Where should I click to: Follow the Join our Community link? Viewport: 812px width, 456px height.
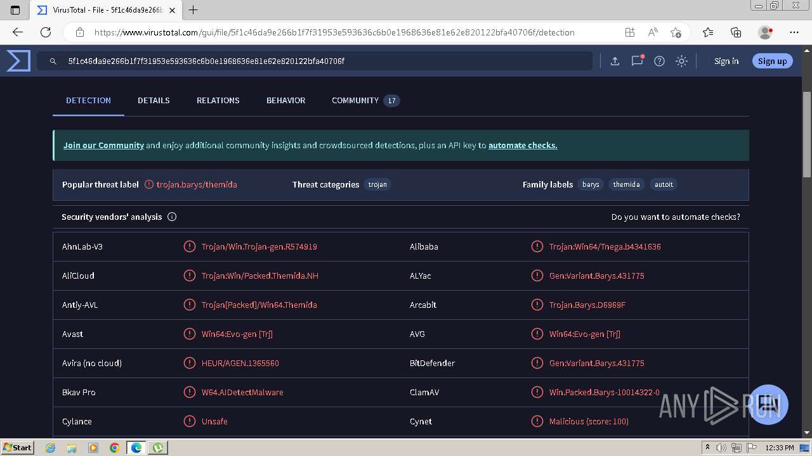tap(103, 145)
